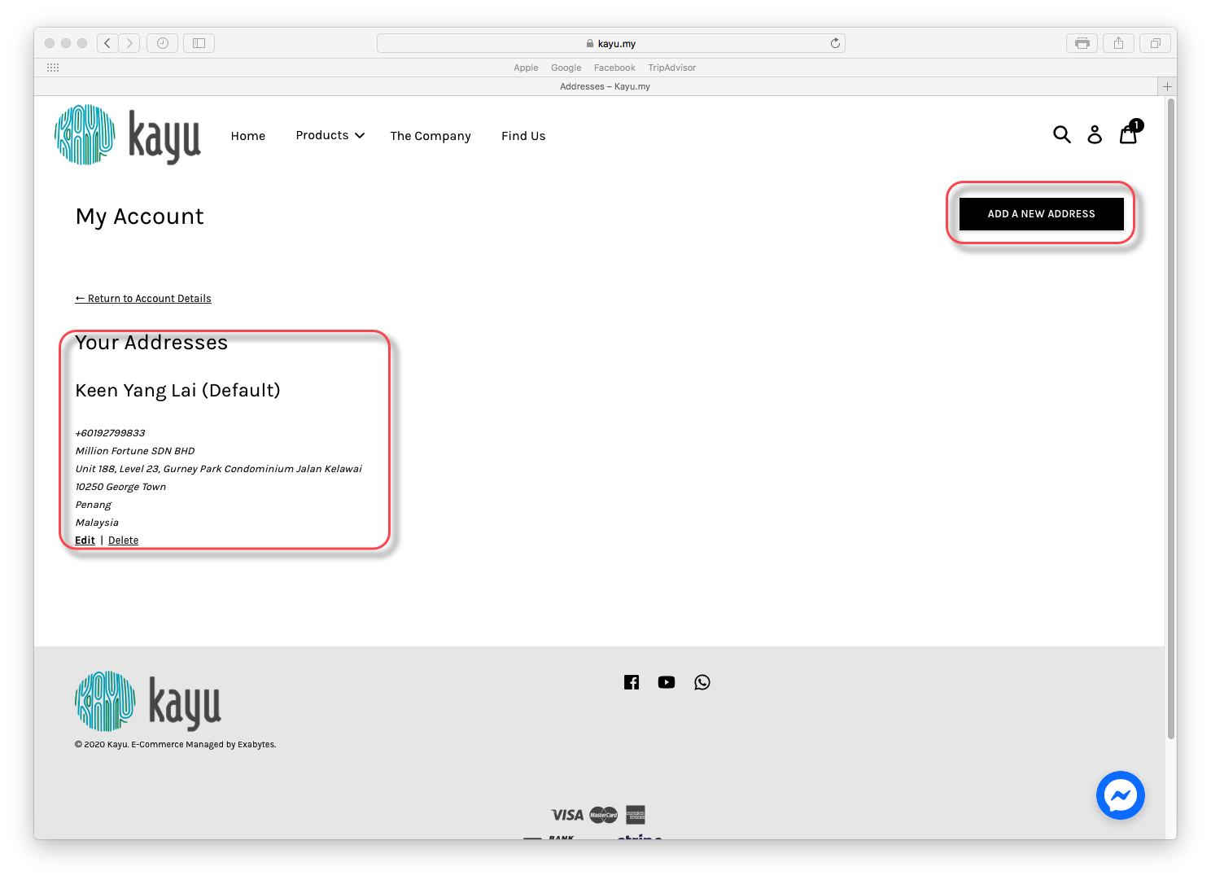This screenshot has width=1211, height=880.
Task: Toggle the Safari sidebar button
Action: coord(199,43)
